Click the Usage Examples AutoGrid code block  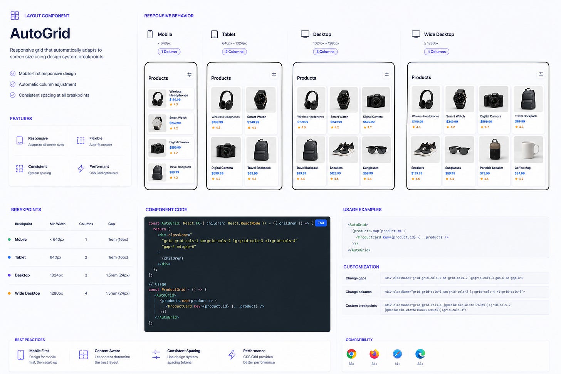click(x=446, y=237)
